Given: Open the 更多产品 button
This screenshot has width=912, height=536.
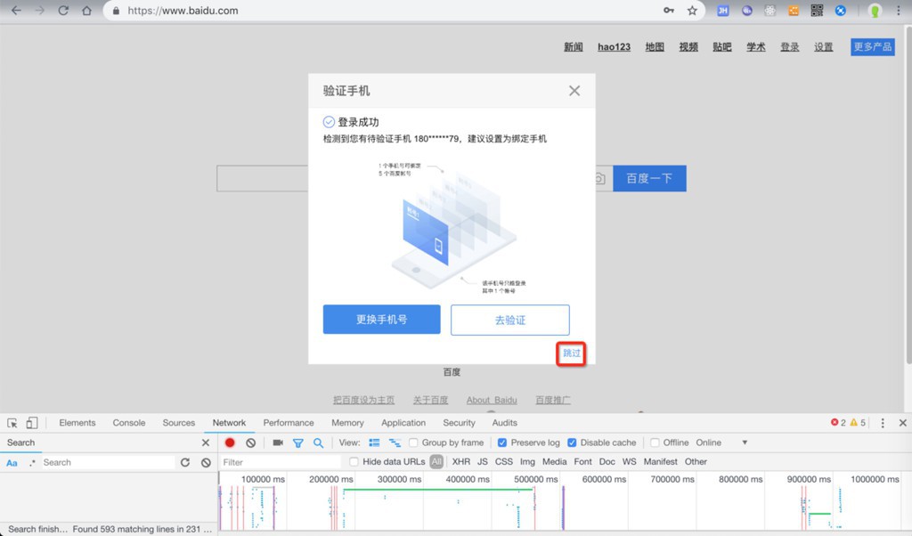Looking at the screenshot, I should click(873, 47).
